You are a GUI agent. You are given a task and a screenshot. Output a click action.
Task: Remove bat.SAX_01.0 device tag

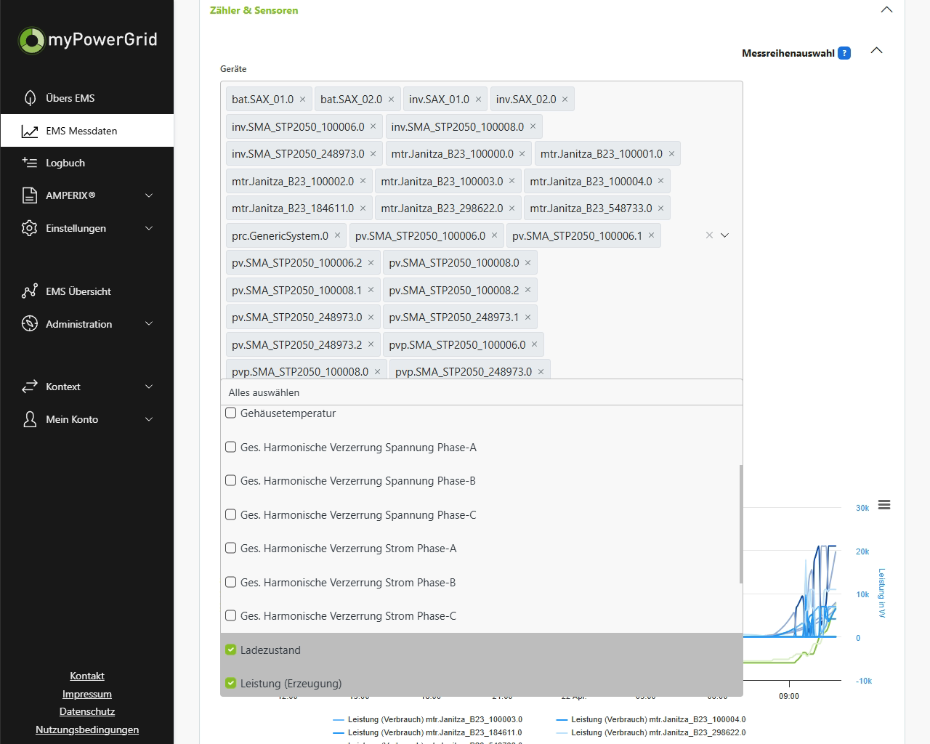(303, 100)
